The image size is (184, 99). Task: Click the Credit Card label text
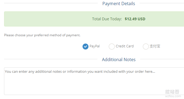125,46
